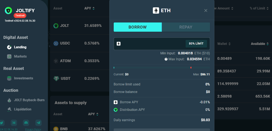
Task: Click the ETH icon in amount field
Action: (x=119, y=44)
